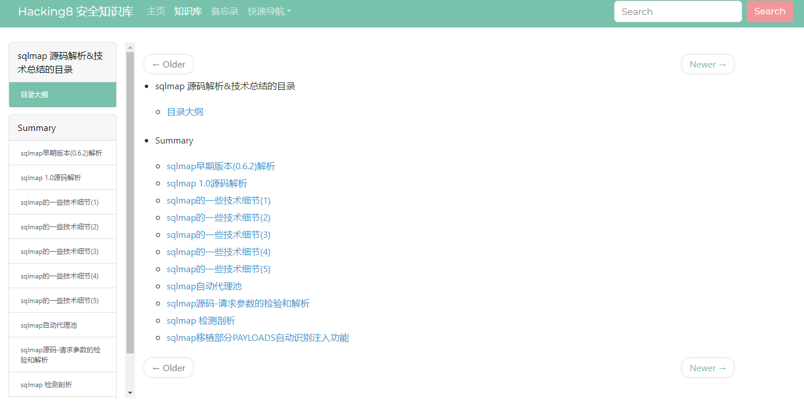804x406 pixels.
Task: Select sidebar item sqlmap的一些技术细节(4)
Action: [x=62, y=276]
